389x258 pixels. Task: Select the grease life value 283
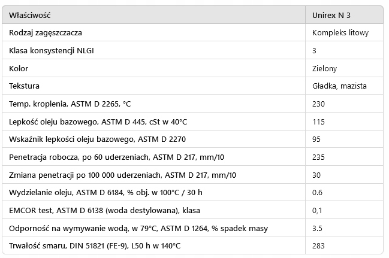319,246
